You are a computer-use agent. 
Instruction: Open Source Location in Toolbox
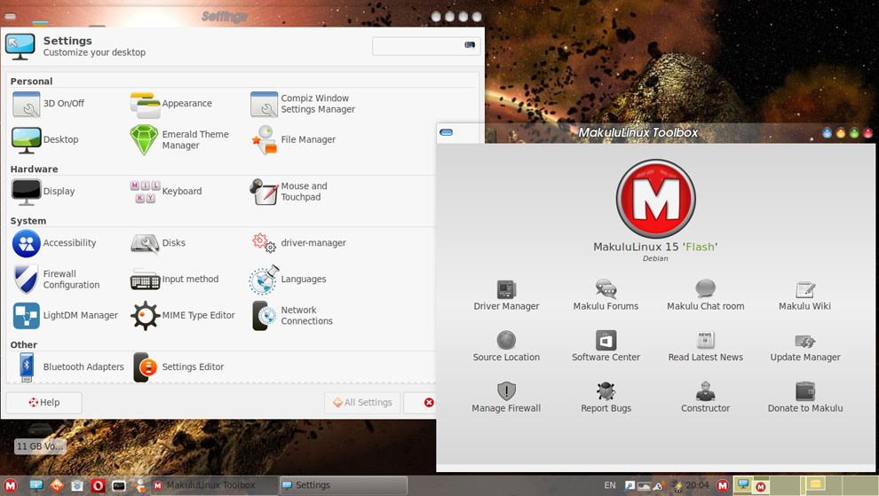506,346
